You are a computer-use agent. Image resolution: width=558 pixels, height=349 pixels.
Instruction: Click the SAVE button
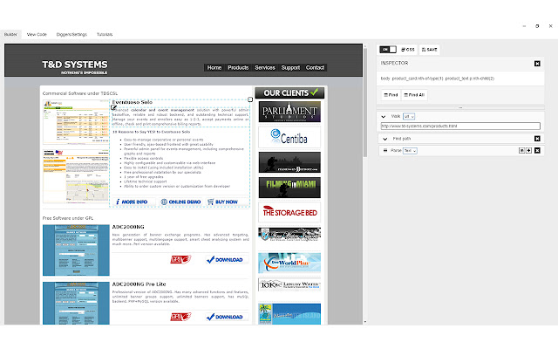[430, 50]
